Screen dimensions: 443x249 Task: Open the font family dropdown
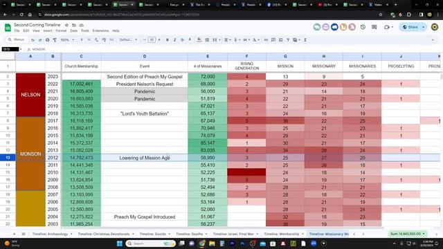click(128, 40)
